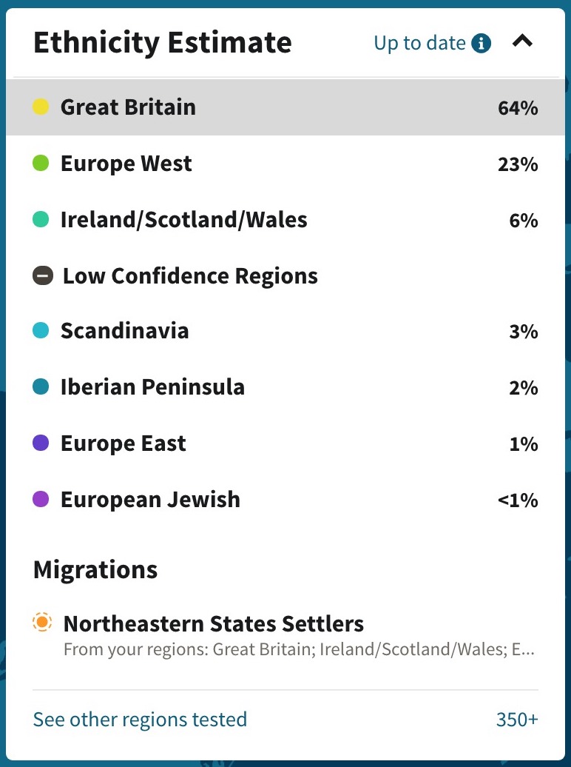Collapse Low Confidence Regions with minus icon
This screenshot has width=571, height=767.
click(43, 276)
